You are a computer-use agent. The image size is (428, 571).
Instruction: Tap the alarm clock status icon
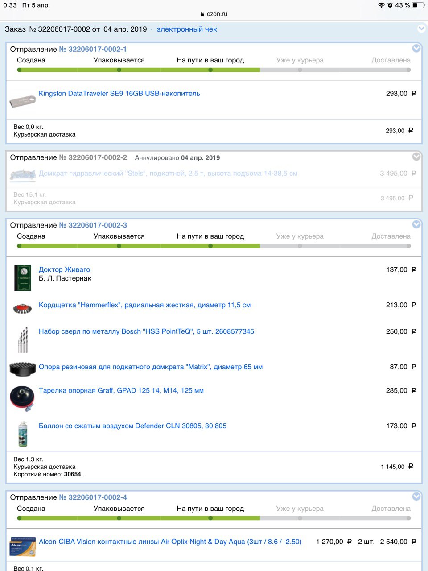390,5
